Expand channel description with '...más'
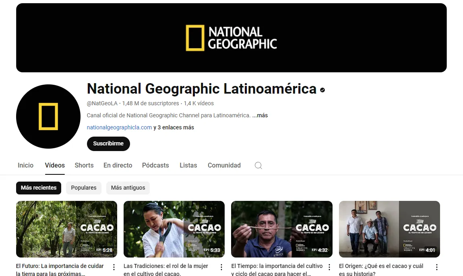The image size is (463, 276). tap(260, 115)
